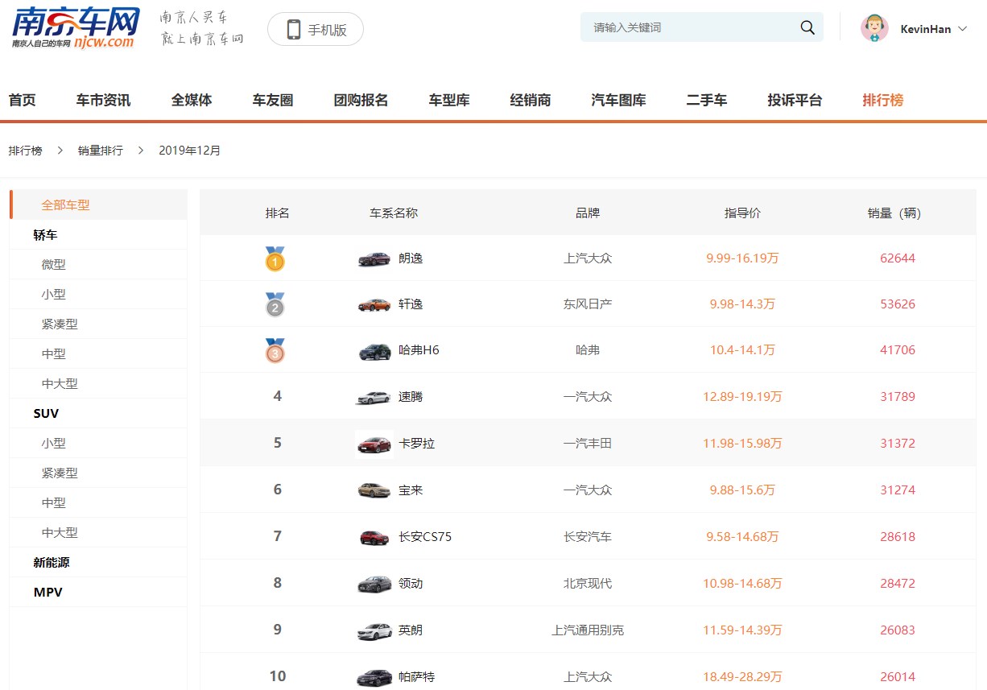
Task: Open KevinHan user avatar
Action: 874,28
